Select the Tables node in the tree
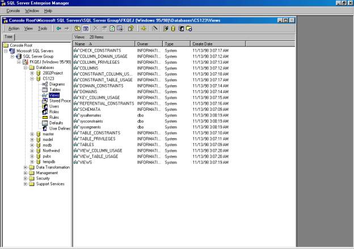 coord(54,90)
